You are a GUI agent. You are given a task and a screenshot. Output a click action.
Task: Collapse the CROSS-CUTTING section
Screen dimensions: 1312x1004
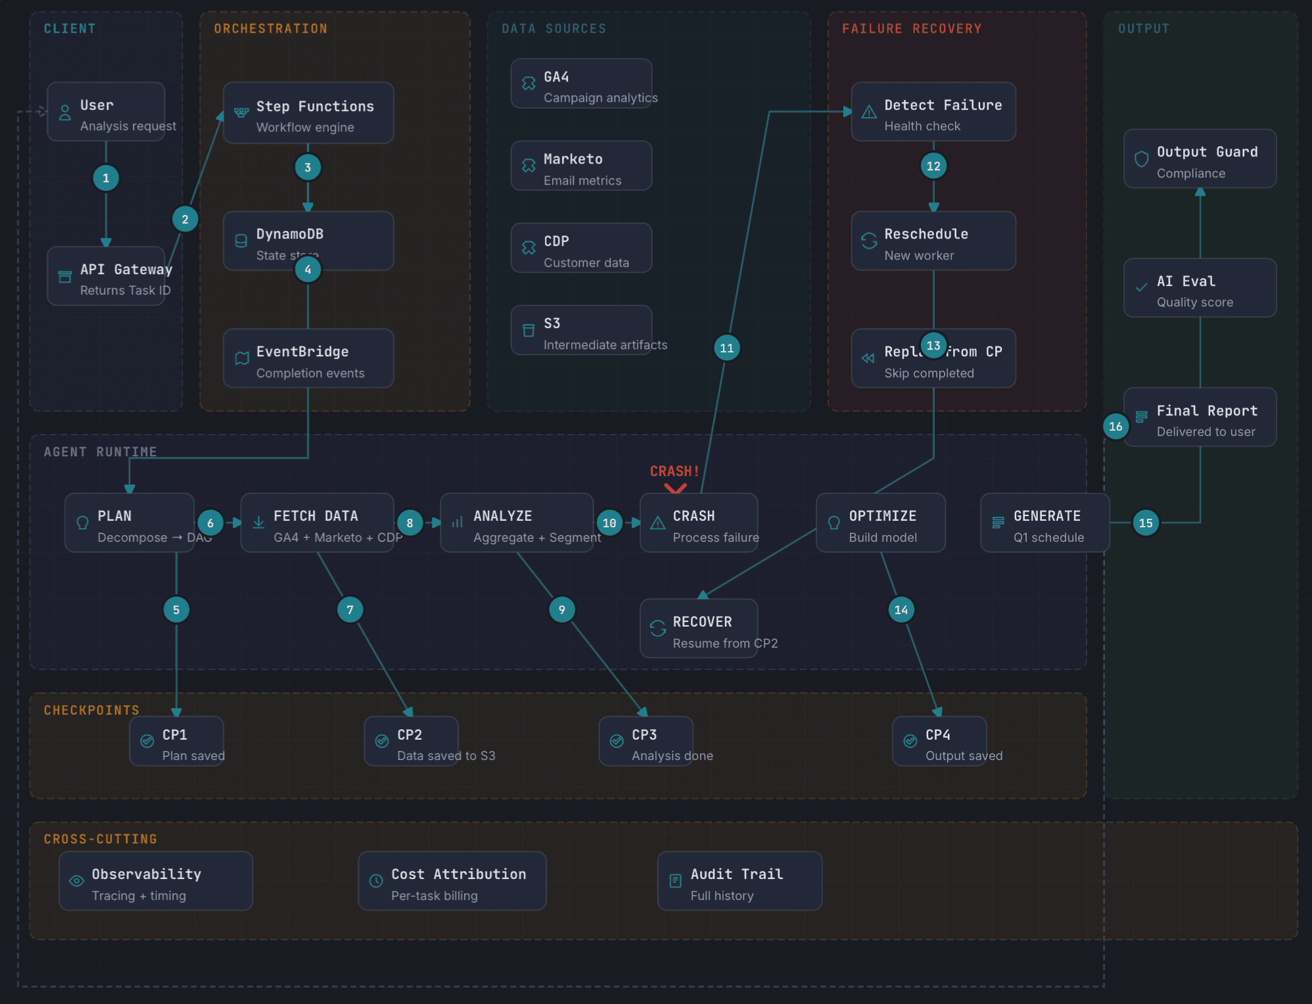point(100,838)
